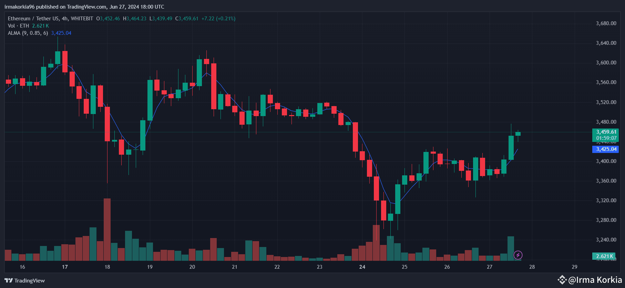Click the 3,240.00 price scale label
The width and height of the screenshot is (625, 288).
tap(606, 240)
